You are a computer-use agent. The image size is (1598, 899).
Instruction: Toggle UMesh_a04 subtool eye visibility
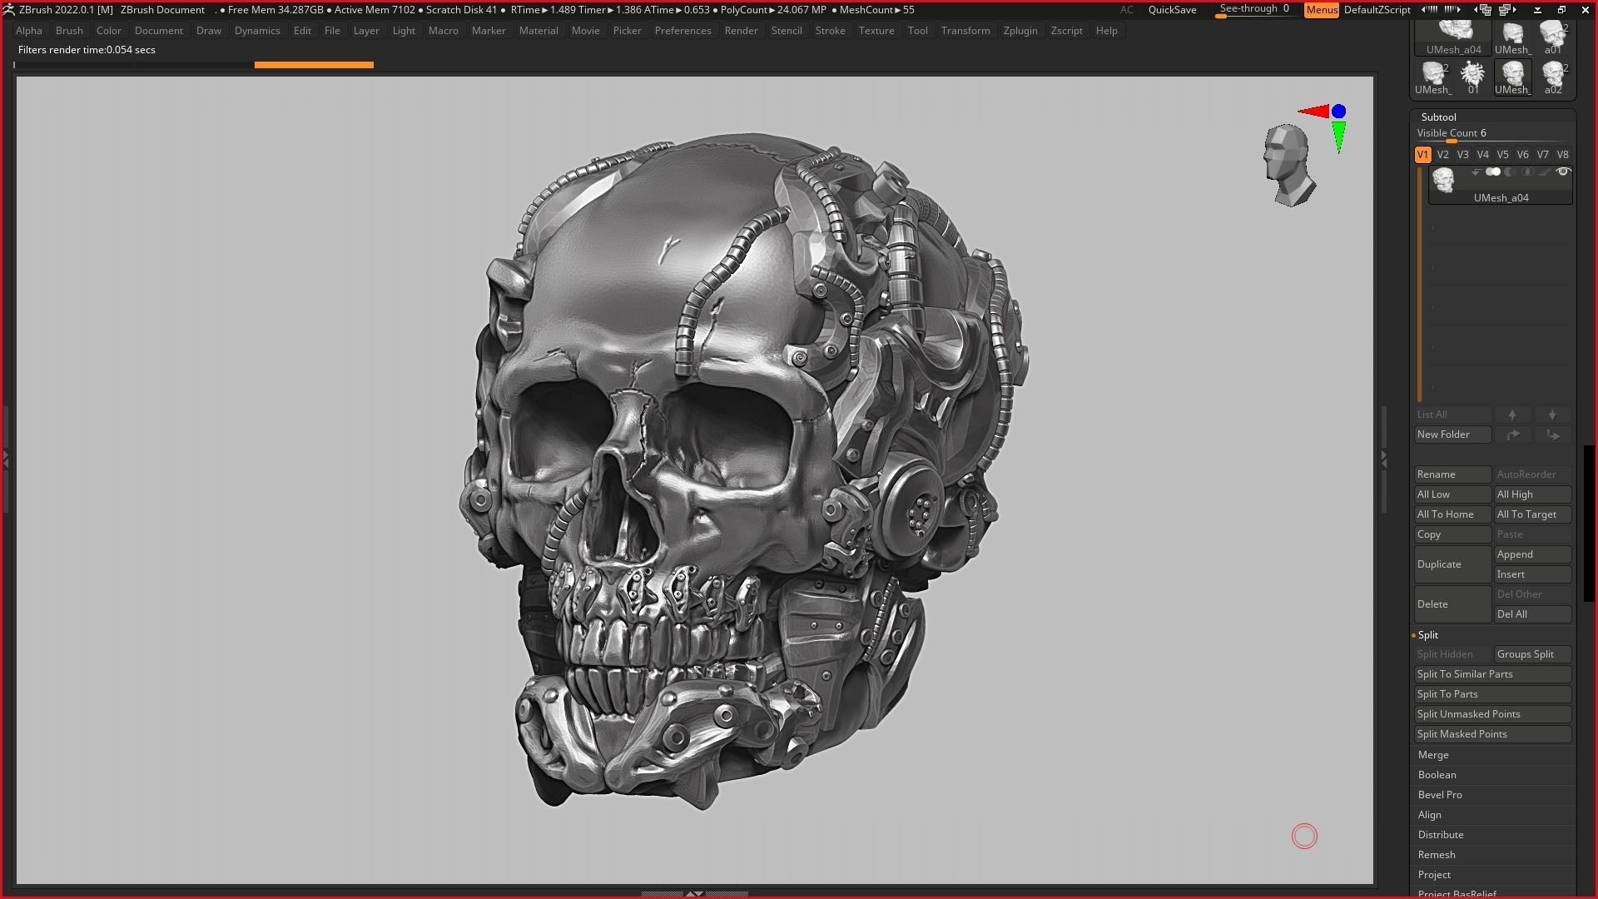(1563, 172)
